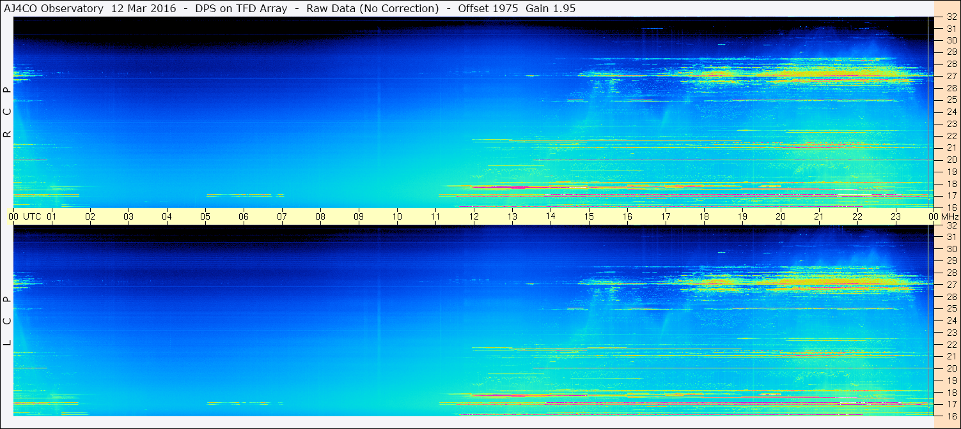961x429 pixels.
Task: Select hour 09 on the UTC time axis
Action: [x=359, y=216]
